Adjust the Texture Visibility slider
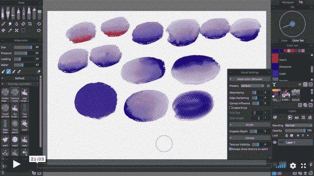The width and height of the screenshot is (314, 176). (x=257, y=145)
